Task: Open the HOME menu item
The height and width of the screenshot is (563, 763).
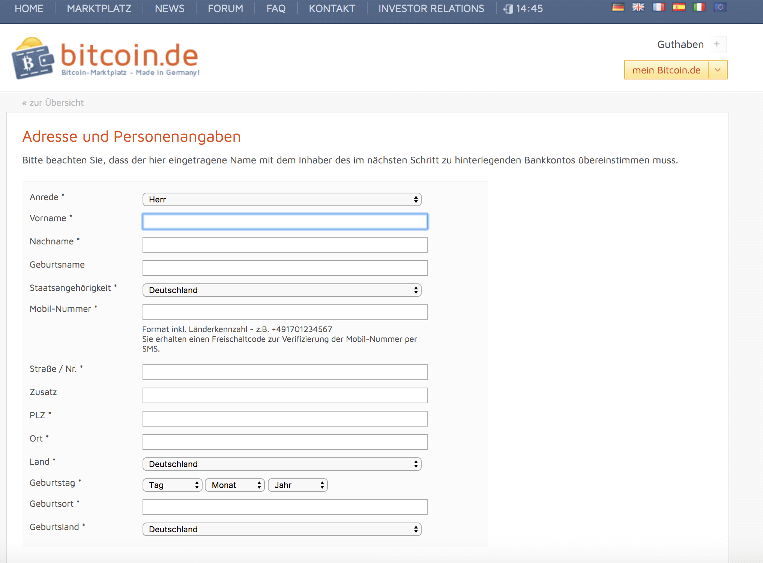Action: (x=29, y=8)
